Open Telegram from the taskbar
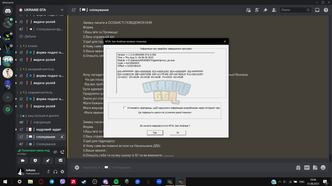 (52, 182)
